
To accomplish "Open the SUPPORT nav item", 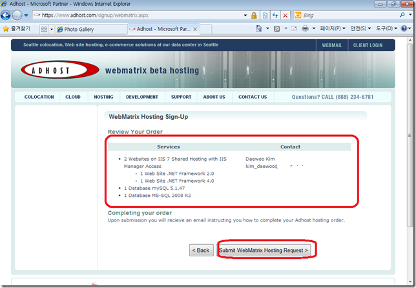I will point(182,97).
